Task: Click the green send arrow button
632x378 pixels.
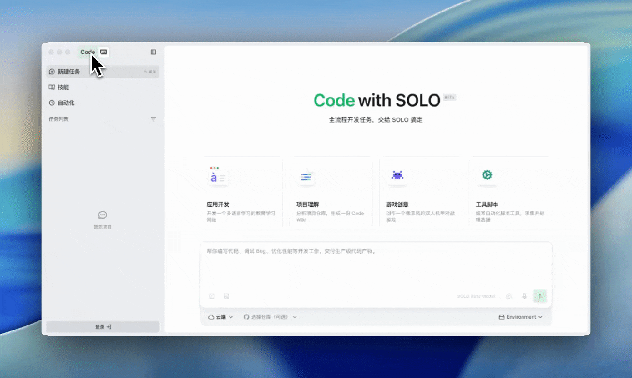Action: [539, 296]
